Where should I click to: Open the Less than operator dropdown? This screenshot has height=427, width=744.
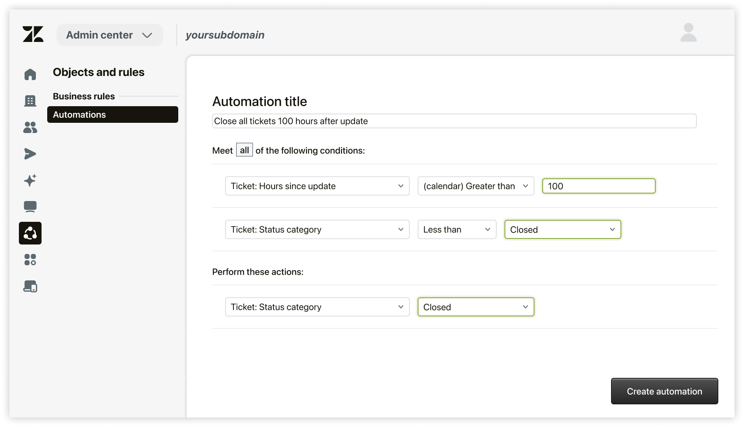[457, 229]
